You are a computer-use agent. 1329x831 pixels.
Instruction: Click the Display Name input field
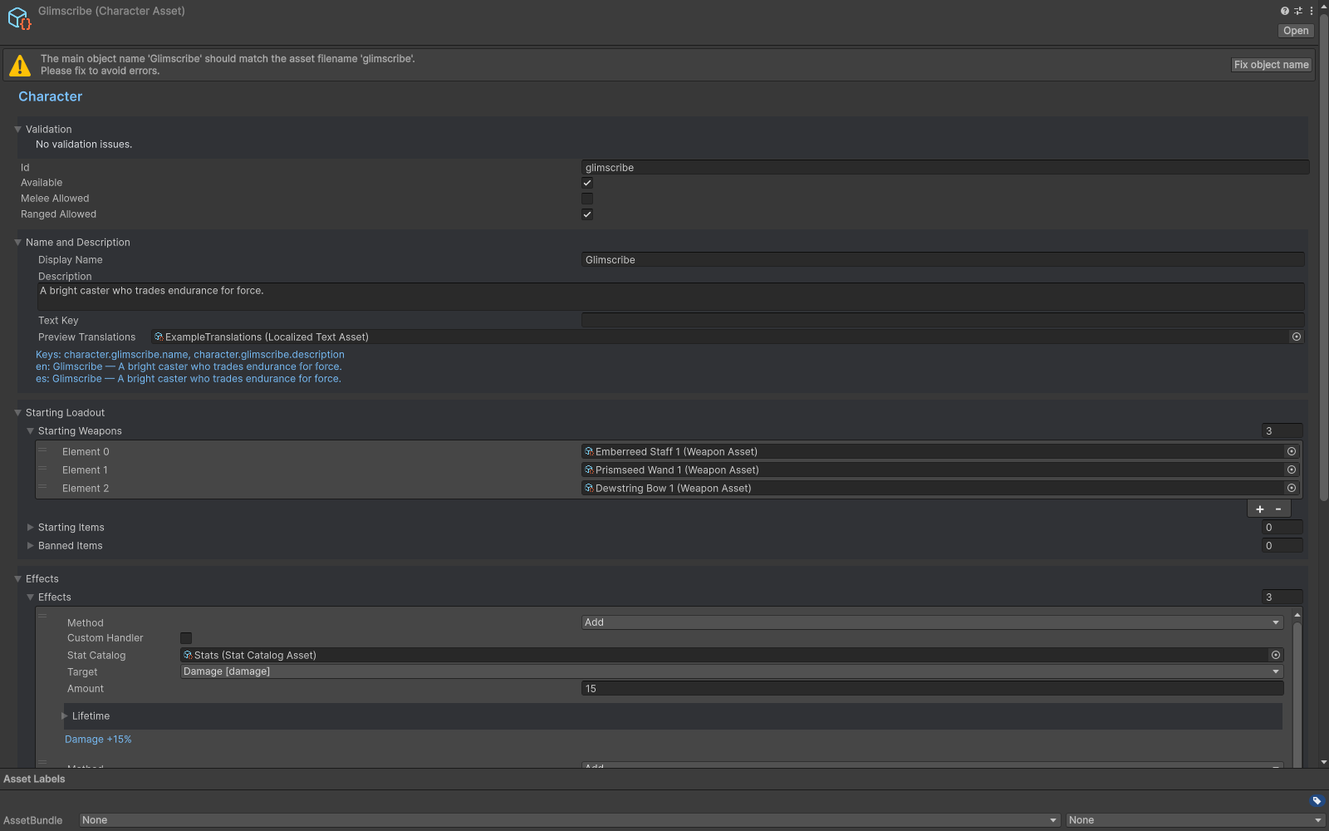coord(943,260)
